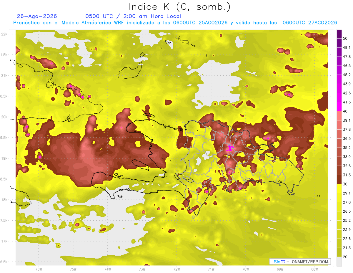Click the colorbar value 21.3
This screenshot has height=273, width=353.
pyautogui.click(x=347, y=248)
